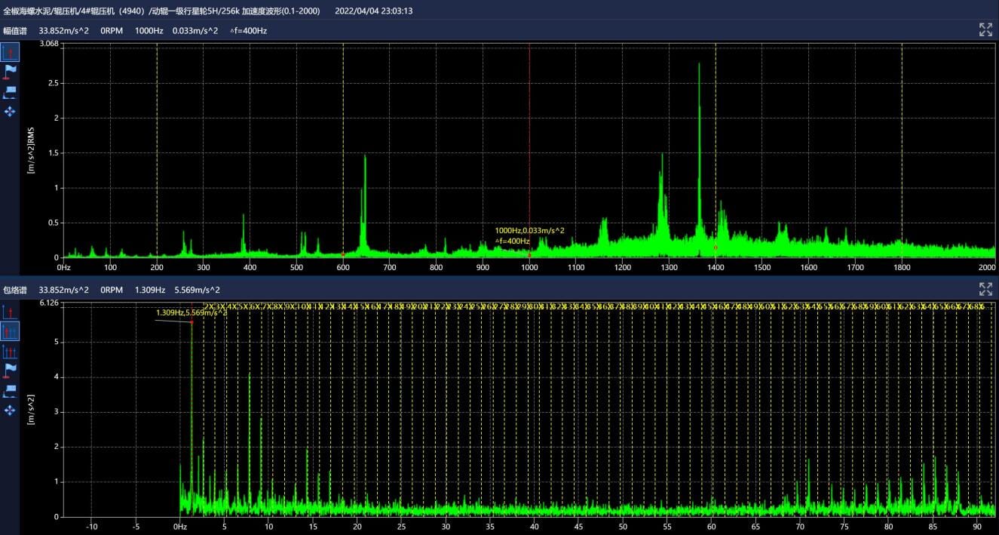Screen dimensions: 999x535
Task: Click the red cursor line at 1000Hz
Action: pyautogui.click(x=529, y=151)
